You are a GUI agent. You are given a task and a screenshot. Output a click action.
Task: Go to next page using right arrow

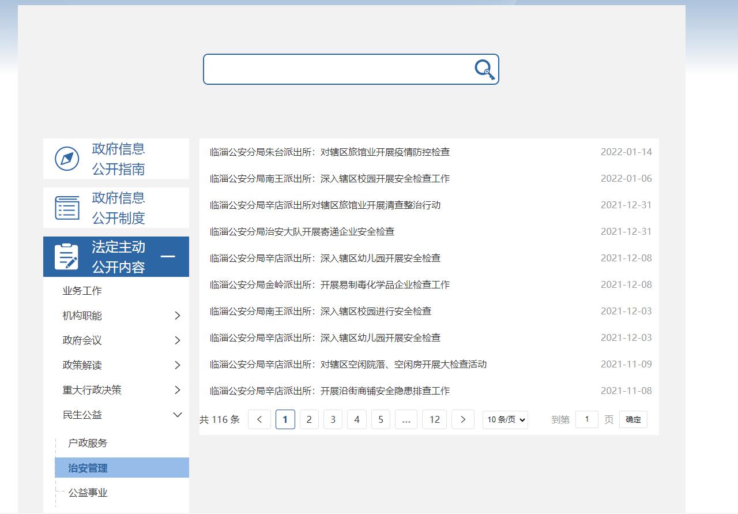(462, 419)
